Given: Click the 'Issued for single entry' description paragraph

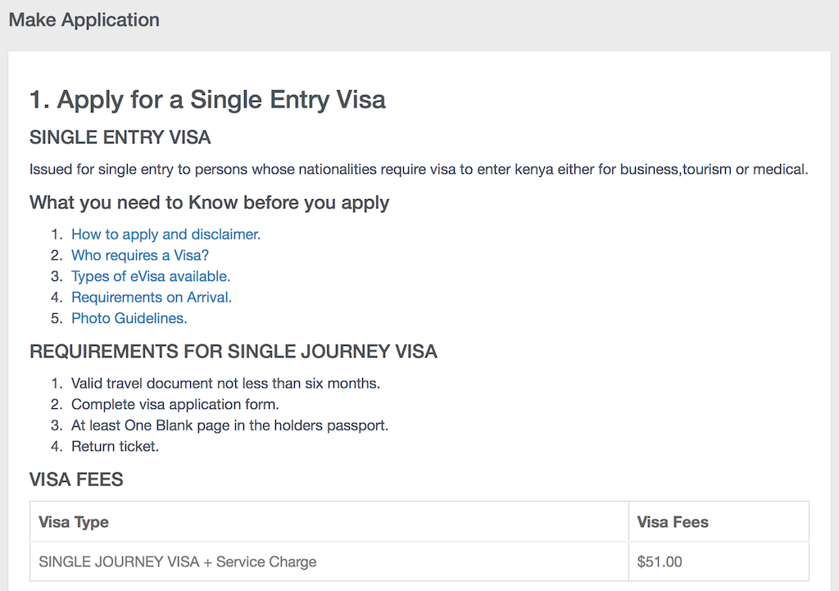Looking at the screenshot, I should (x=419, y=170).
